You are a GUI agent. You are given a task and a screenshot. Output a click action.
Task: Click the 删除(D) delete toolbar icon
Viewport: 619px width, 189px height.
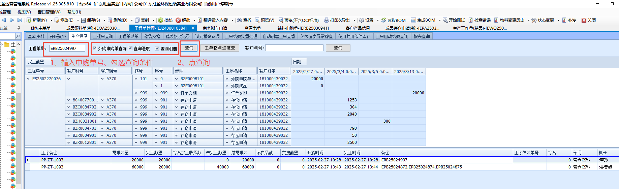110,20
